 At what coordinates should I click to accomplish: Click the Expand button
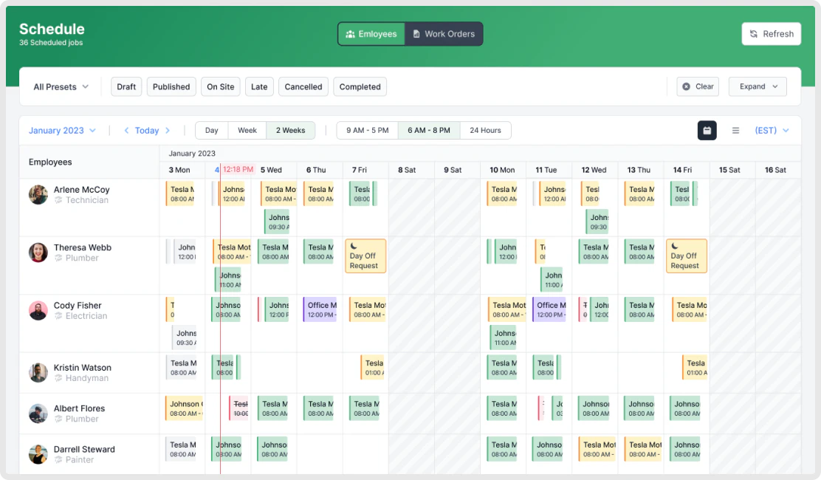(758, 86)
